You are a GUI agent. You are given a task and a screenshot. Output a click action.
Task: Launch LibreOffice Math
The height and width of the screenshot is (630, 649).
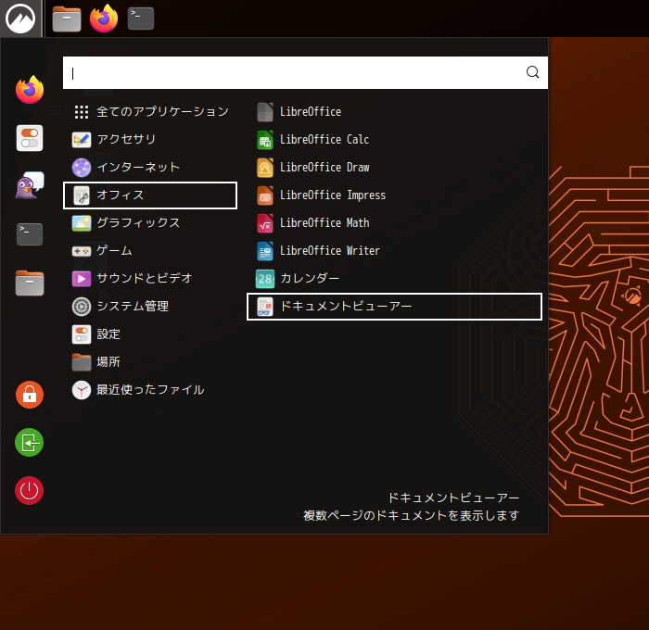pos(394,223)
